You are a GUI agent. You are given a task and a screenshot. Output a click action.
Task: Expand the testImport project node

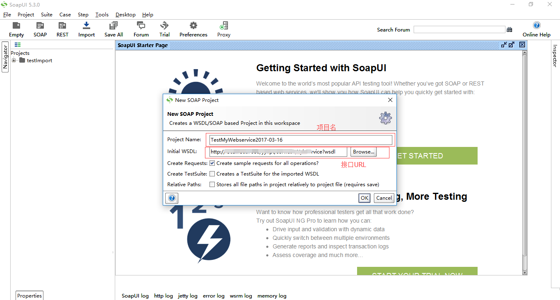(x=13, y=60)
